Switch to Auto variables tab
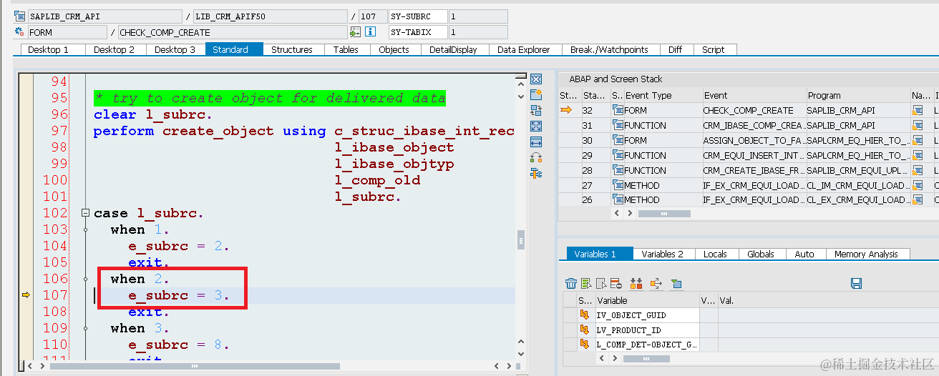Image resolution: width=939 pixels, height=376 pixels. pyautogui.click(x=804, y=254)
